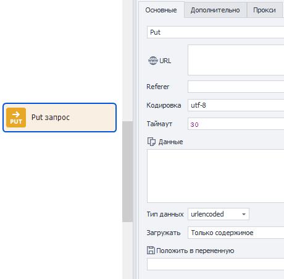Viewport: 284px width, 279px height.
Task: Click the Кодировка utf-8 field
Action: point(236,105)
